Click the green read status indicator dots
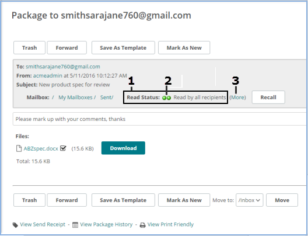The image size is (308, 236). 167,98
